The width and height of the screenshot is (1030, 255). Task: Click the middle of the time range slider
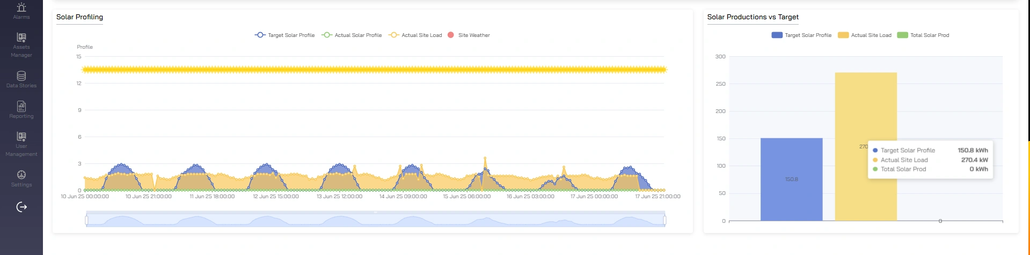point(376,220)
